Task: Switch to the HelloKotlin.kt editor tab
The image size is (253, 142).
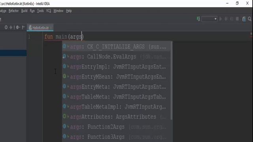Action: [x=40, y=28]
